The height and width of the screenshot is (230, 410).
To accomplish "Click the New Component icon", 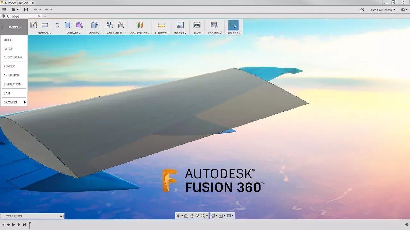I will tap(110, 25).
